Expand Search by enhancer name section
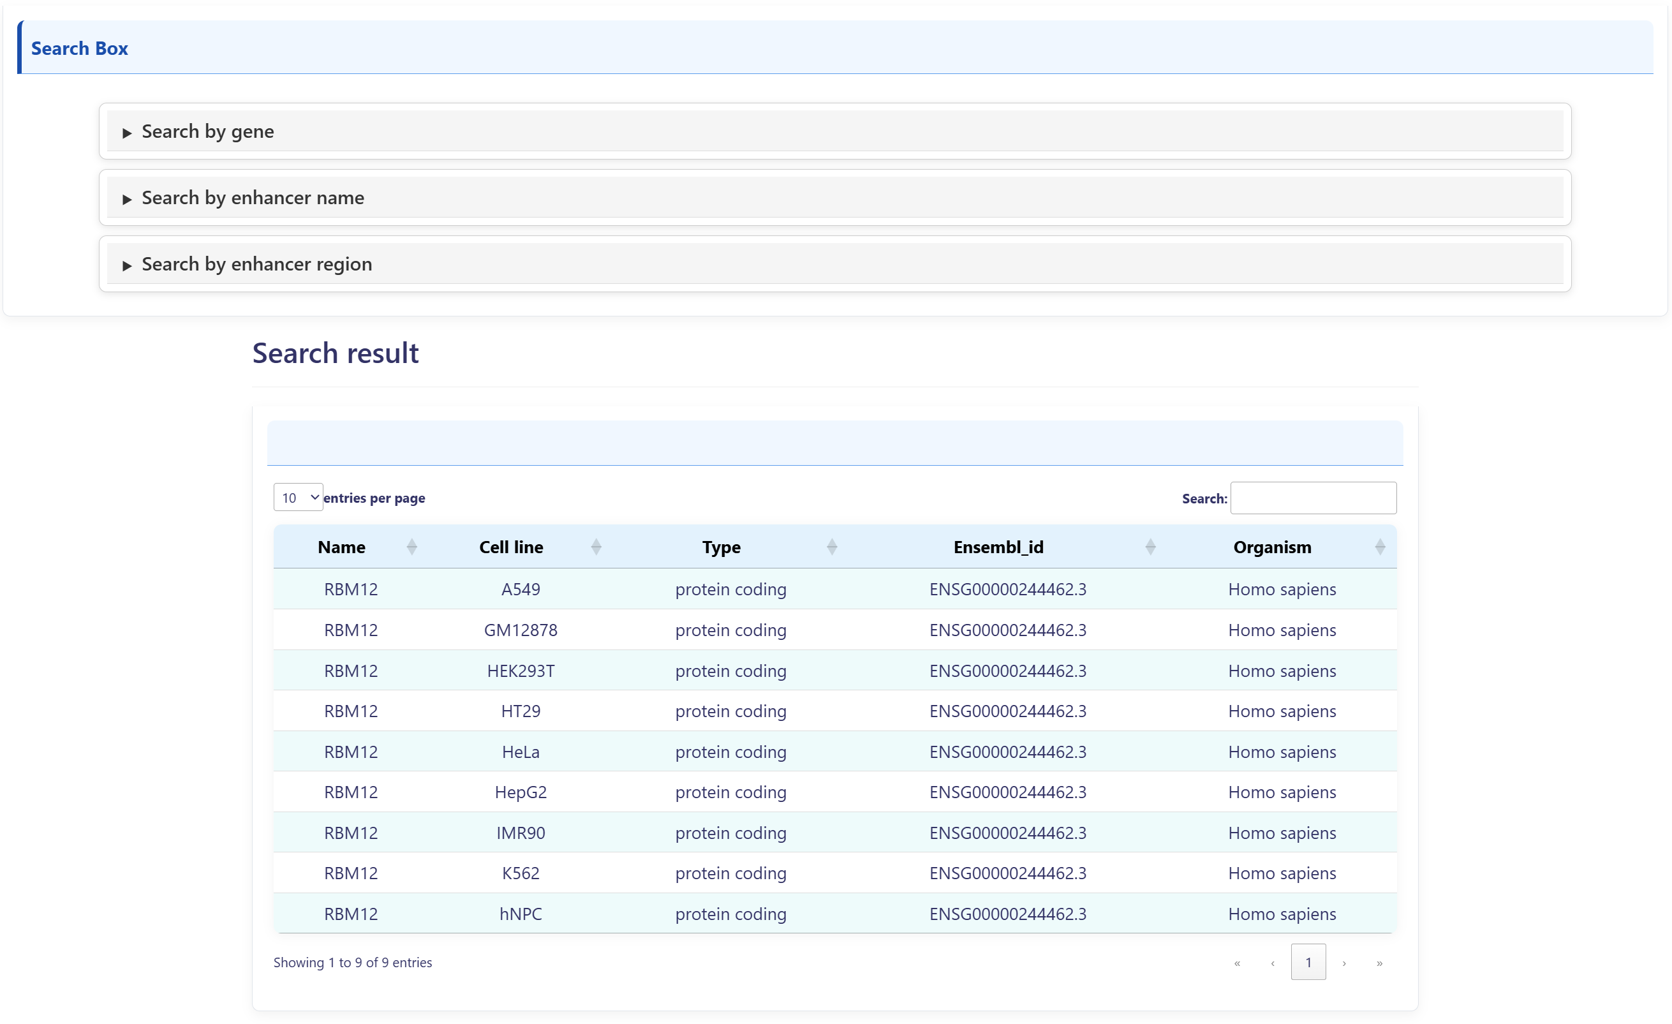Screen dimensions: 1672x1024 (253, 198)
